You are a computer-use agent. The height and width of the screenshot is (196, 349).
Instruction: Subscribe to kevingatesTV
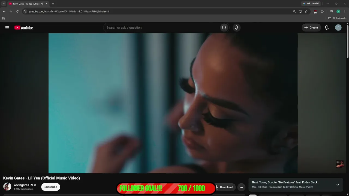click(x=51, y=187)
